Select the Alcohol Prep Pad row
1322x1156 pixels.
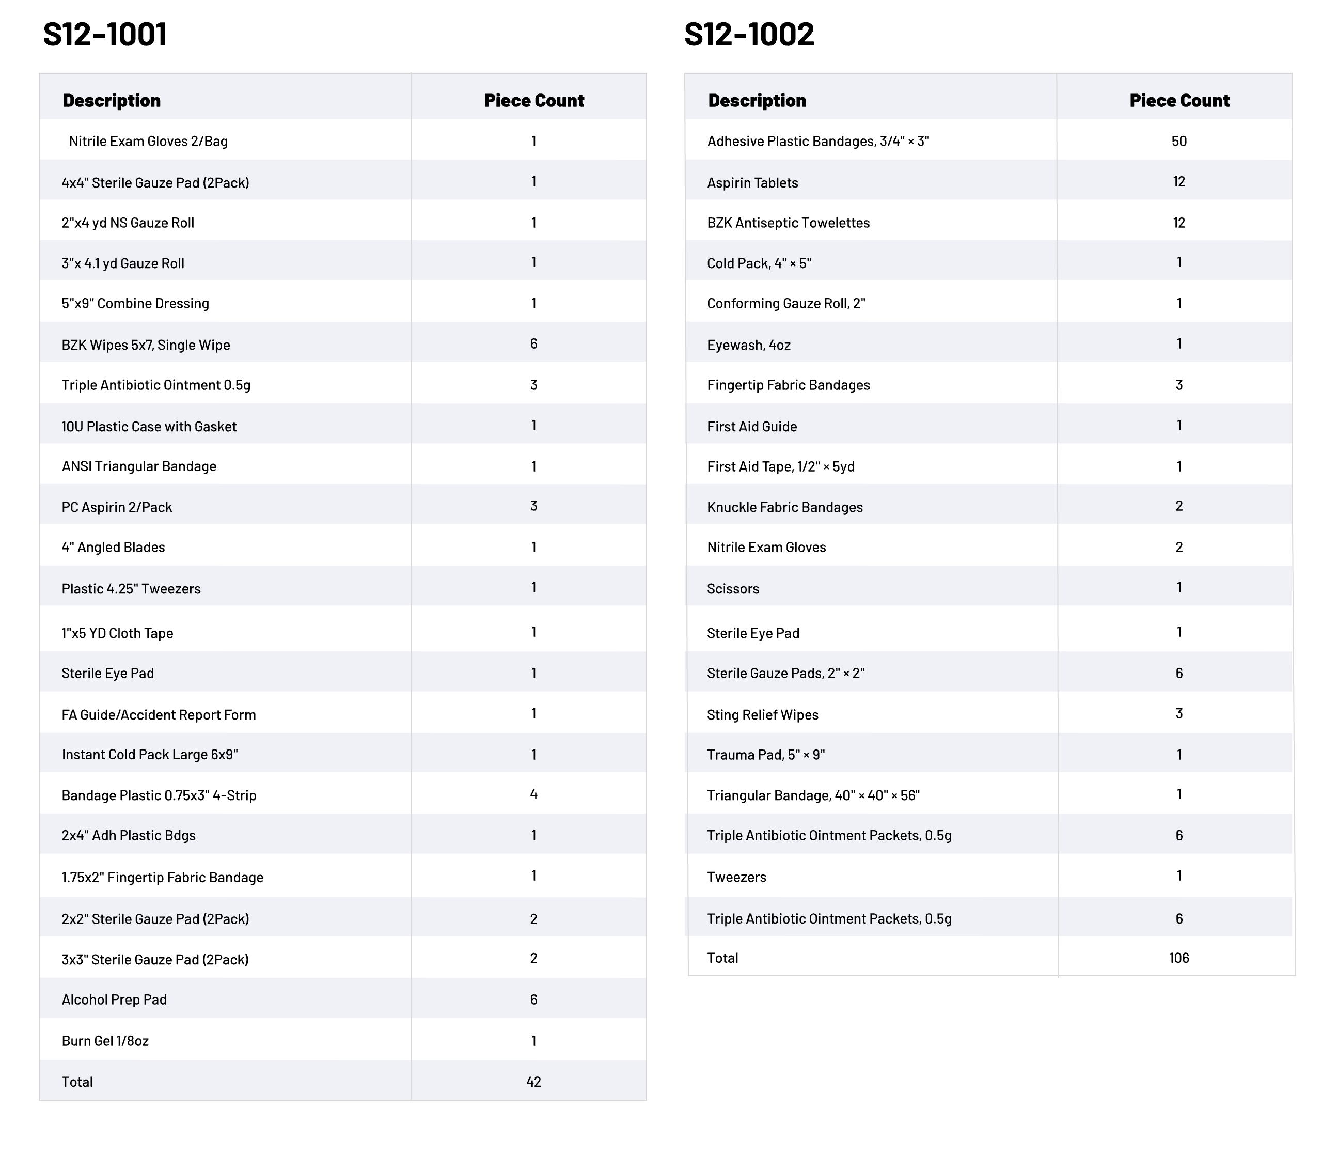click(x=114, y=1000)
